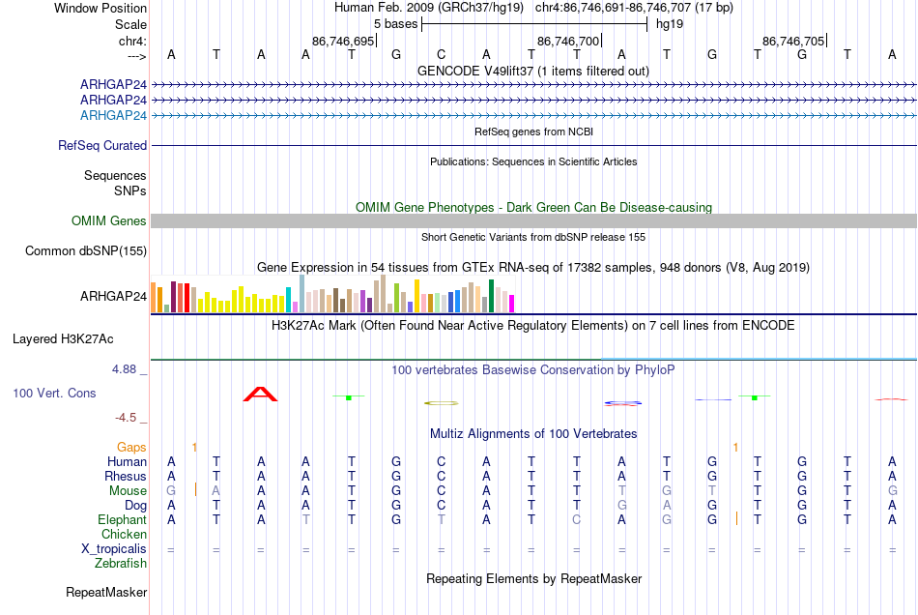Click the Multiz Alignments of 100 Vertebrates title
The image size is (918, 615).
[533, 433]
